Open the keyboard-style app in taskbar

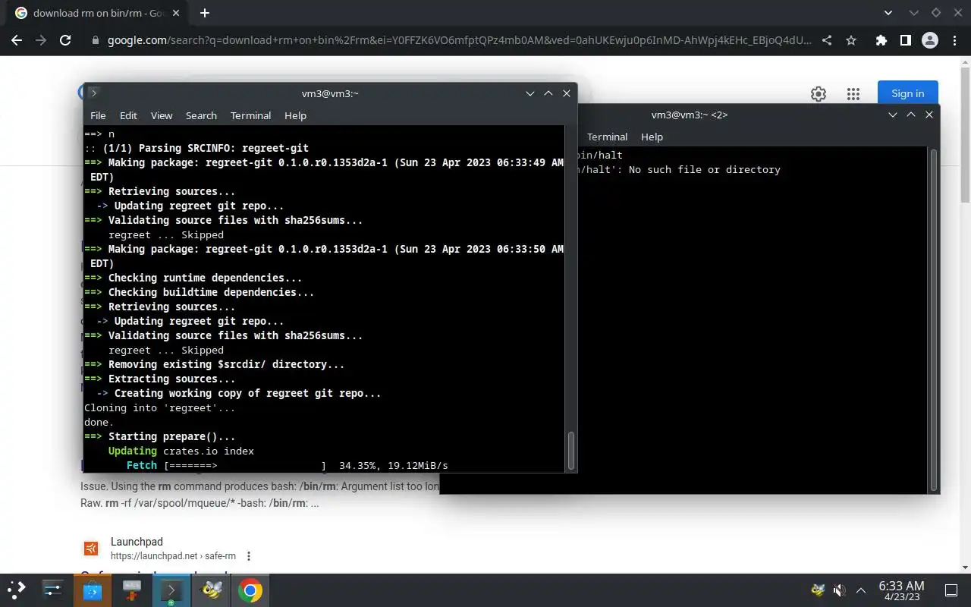(x=132, y=590)
